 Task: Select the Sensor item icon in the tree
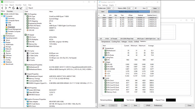point(7,34)
